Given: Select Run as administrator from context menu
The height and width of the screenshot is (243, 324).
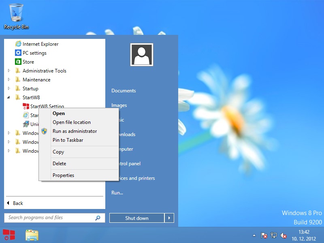Looking at the screenshot, I should click(x=75, y=131).
